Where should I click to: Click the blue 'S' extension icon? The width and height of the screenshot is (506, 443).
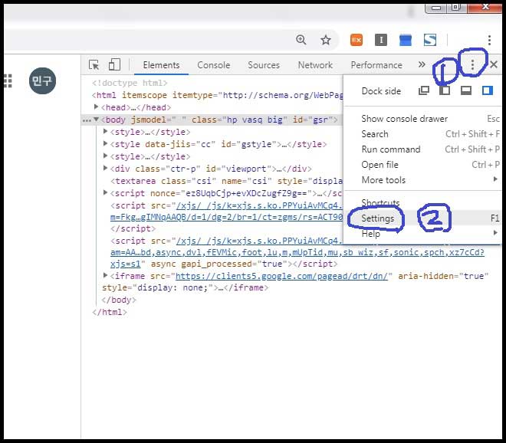tap(430, 40)
